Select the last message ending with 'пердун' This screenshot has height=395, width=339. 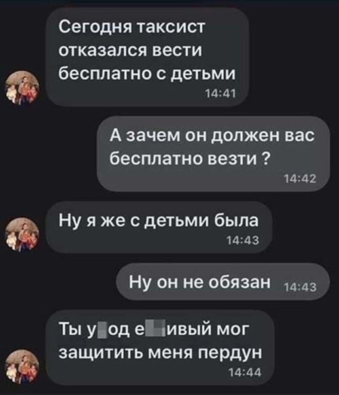tap(160, 348)
